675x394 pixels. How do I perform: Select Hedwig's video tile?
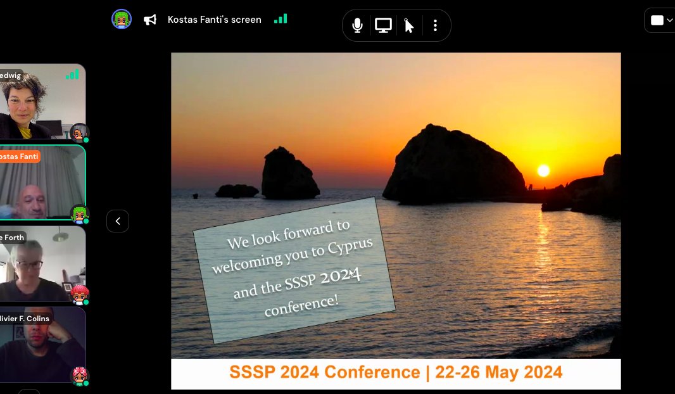point(42,101)
